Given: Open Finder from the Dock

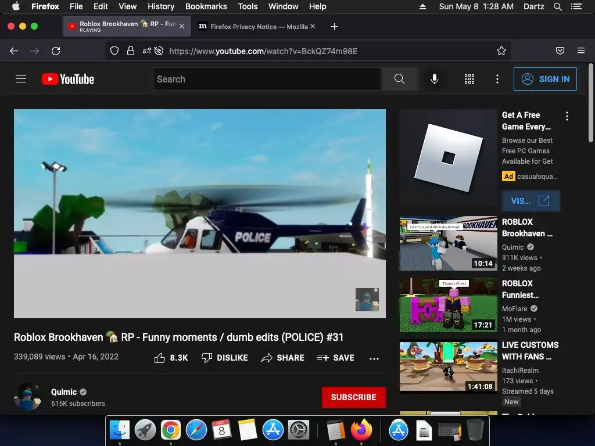Looking at the screenshot, I should [x=120, y=430].
